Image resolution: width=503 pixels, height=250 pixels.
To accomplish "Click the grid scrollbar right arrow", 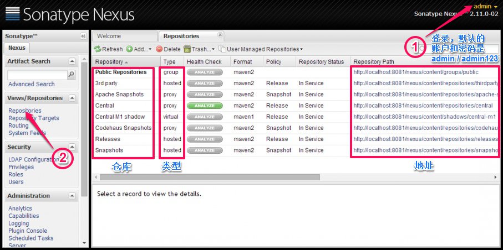I will click(x=496, y=177).
